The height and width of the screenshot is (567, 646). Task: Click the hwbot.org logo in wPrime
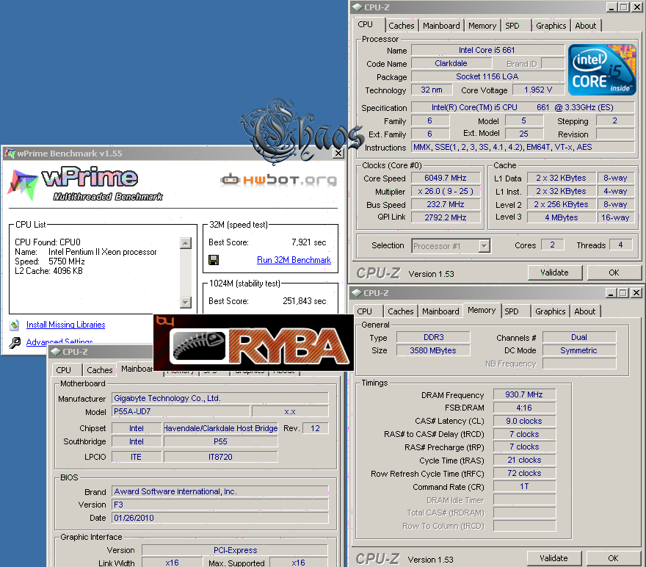279,180
